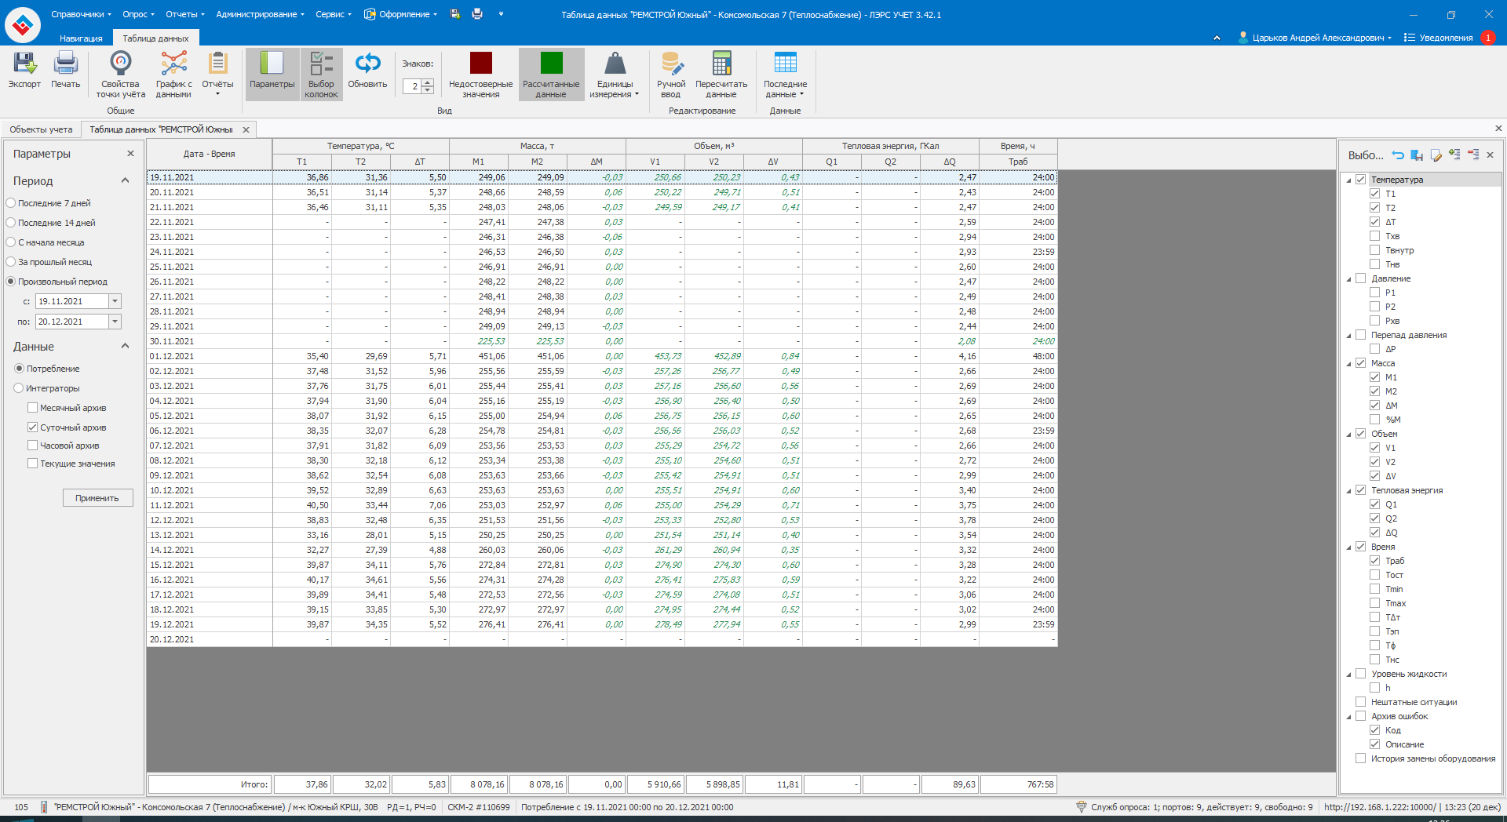Close the Таблица данных document tab
The height and width of the screenshot is (822, 1507).
(246, 130)
